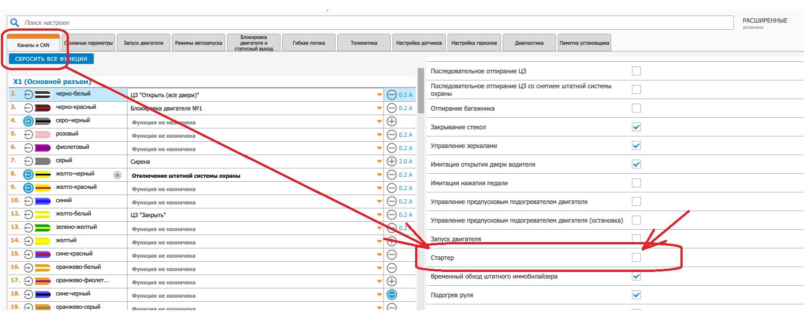Viewport: 804px width, 331px height.
Task: Click blue polarity icon for желто-красный wire
Action: [x=28, y=187]
